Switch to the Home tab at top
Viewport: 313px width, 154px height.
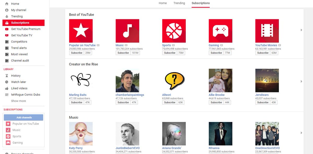(163, 3)
